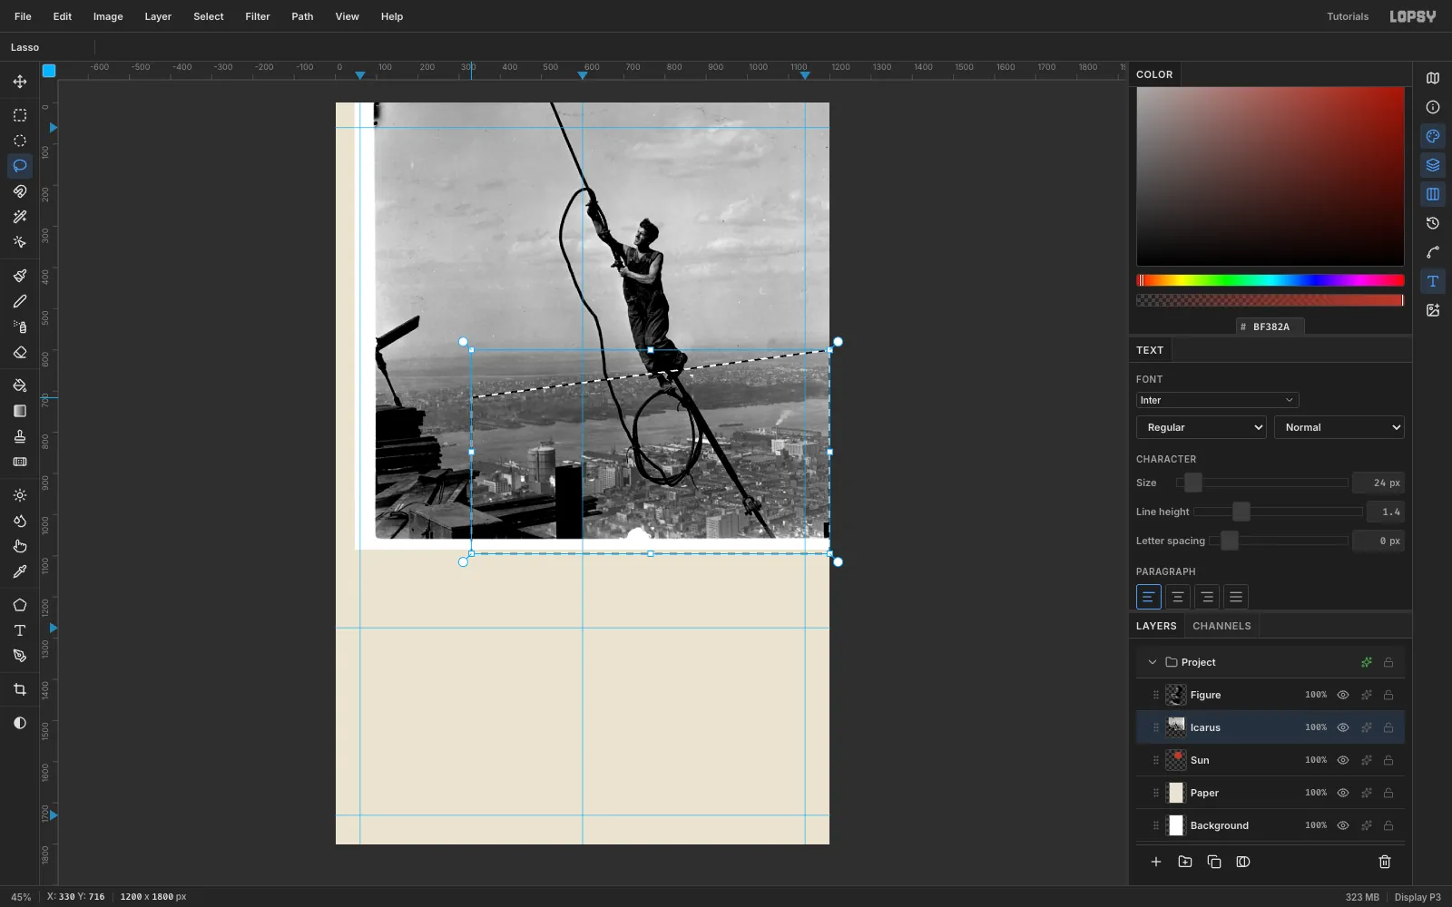Adjust the color opacity alpha slider

(x=1270, y=300)
